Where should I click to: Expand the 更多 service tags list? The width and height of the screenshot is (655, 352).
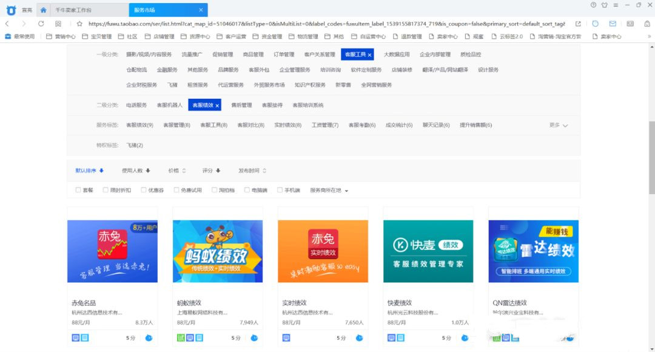click(x=558, y=125)
